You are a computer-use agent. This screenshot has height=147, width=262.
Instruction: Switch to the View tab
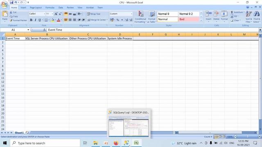[80, 7]
